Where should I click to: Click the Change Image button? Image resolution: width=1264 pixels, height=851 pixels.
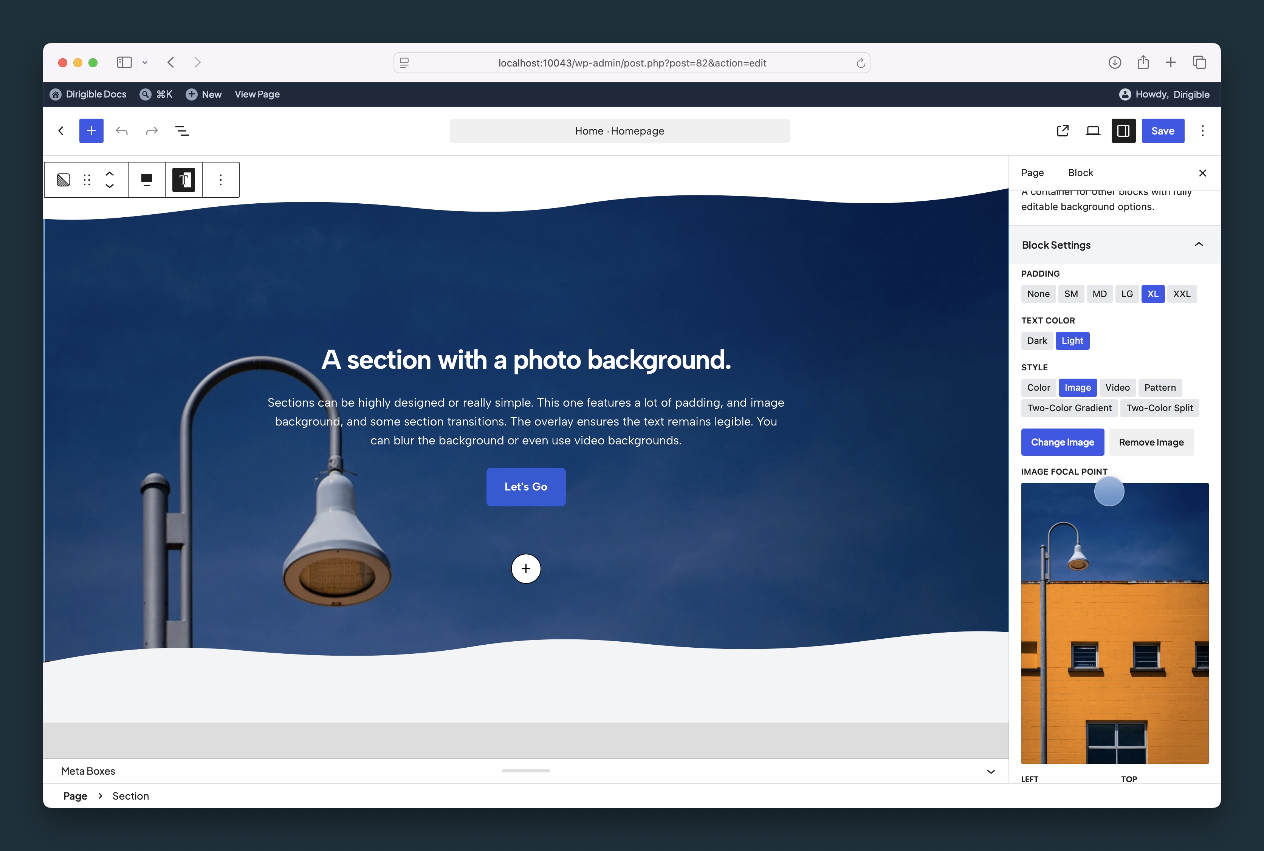1063,443
